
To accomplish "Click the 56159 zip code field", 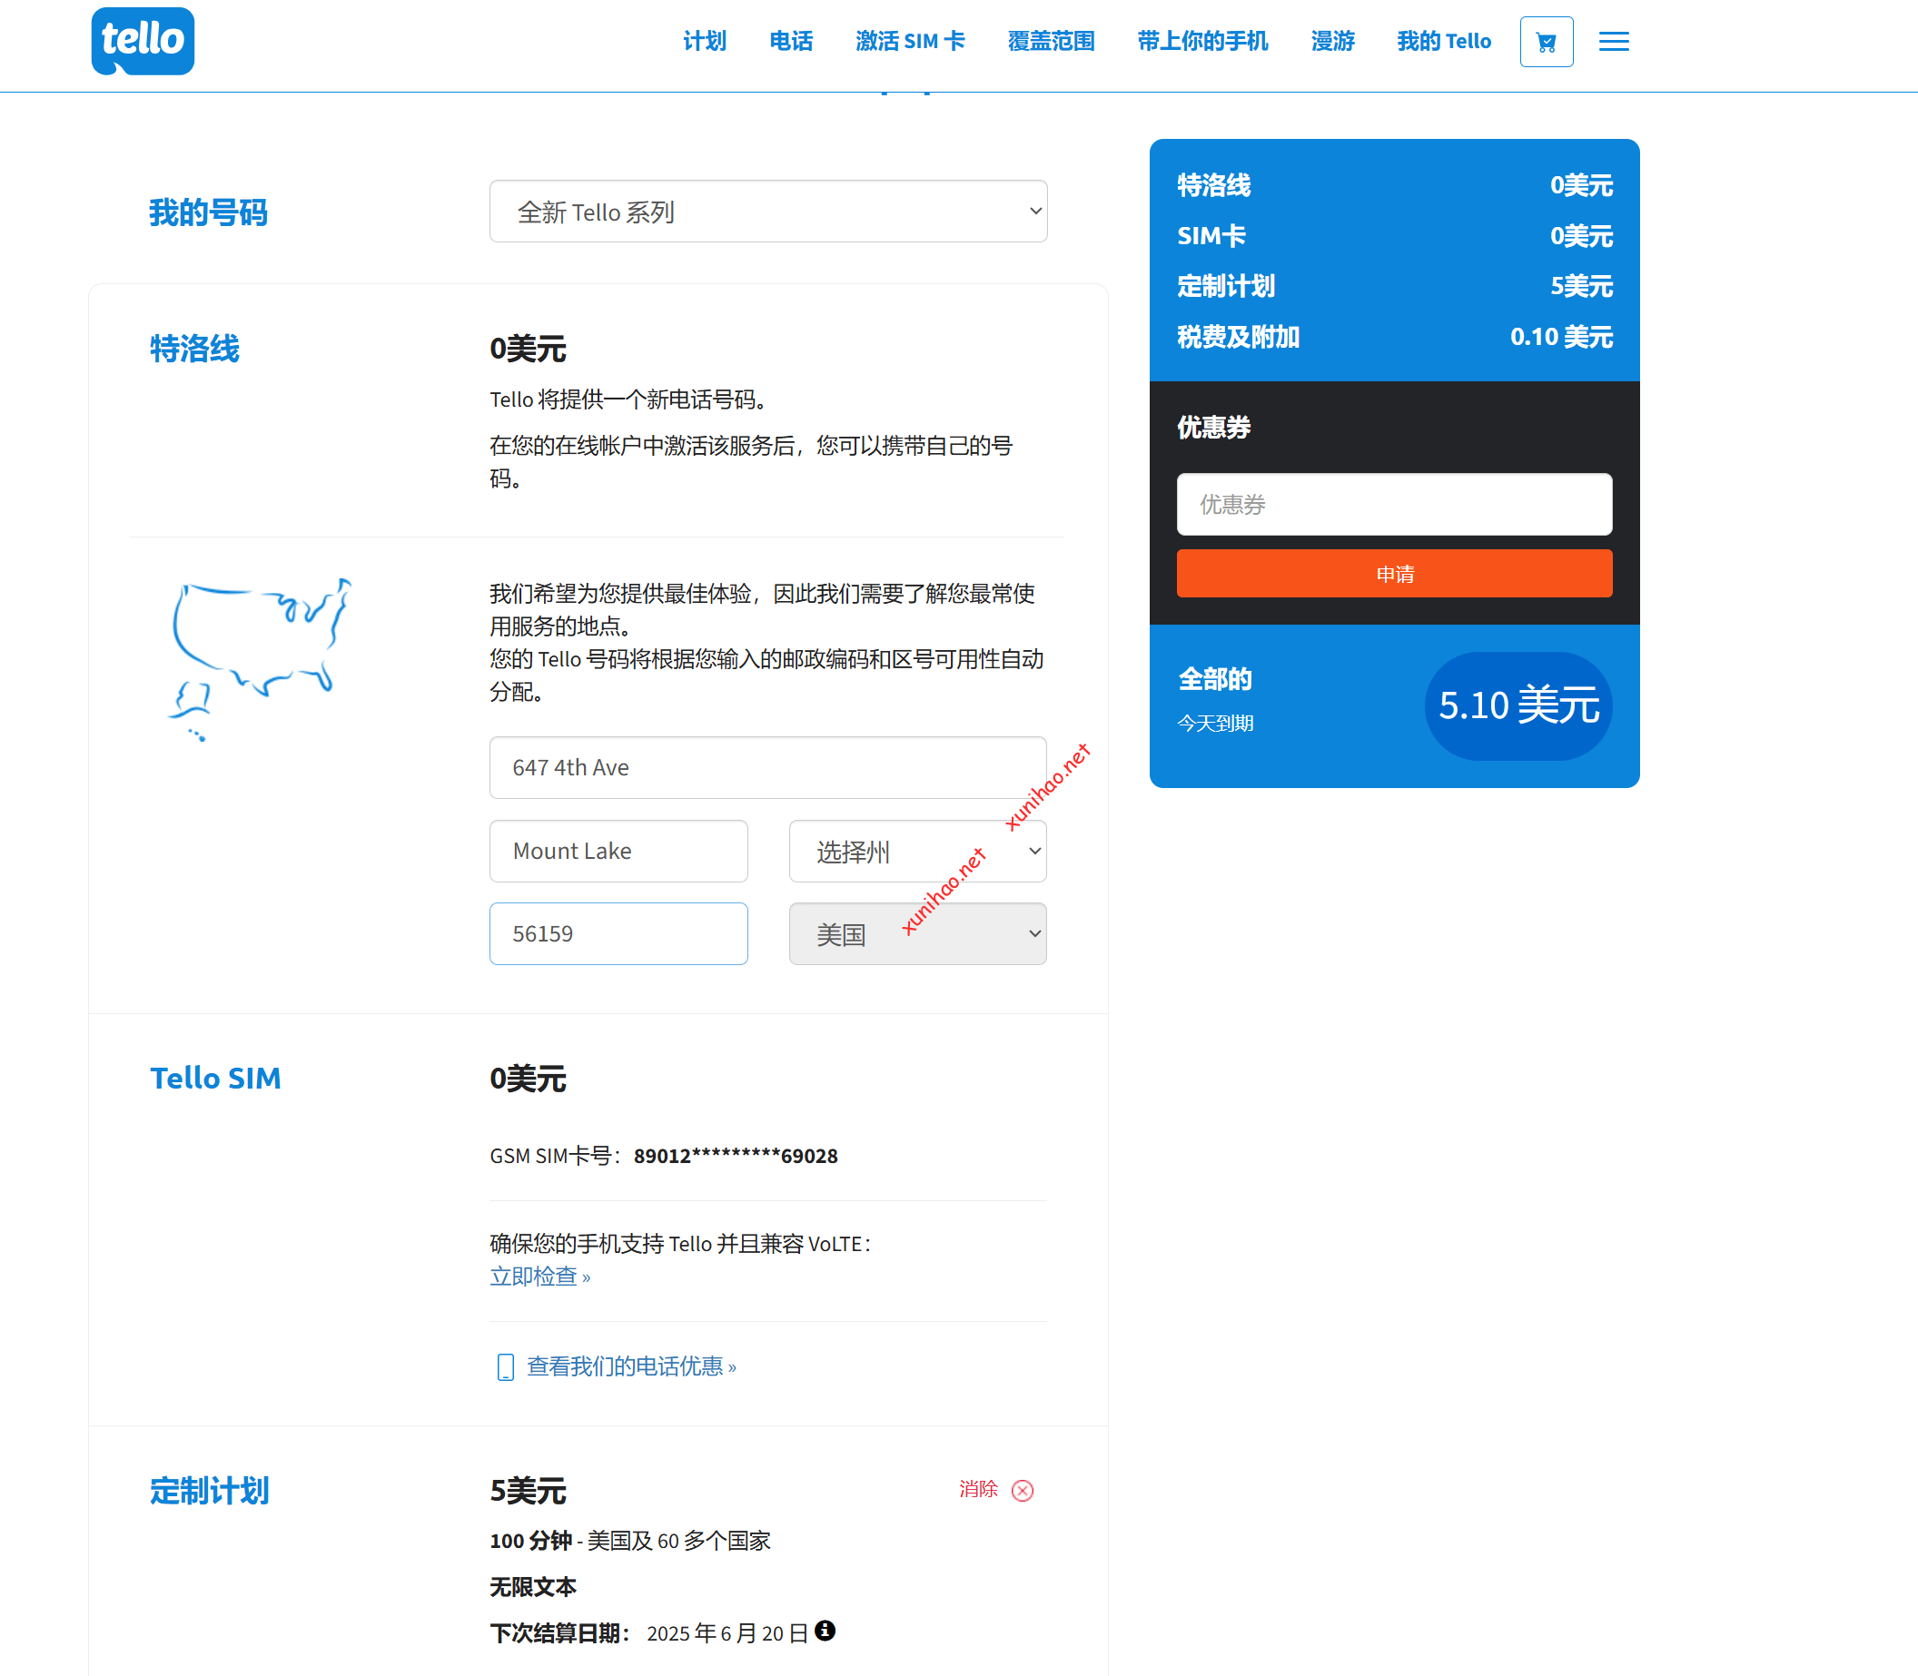I will pyautogui.click(x=618, y=933).
